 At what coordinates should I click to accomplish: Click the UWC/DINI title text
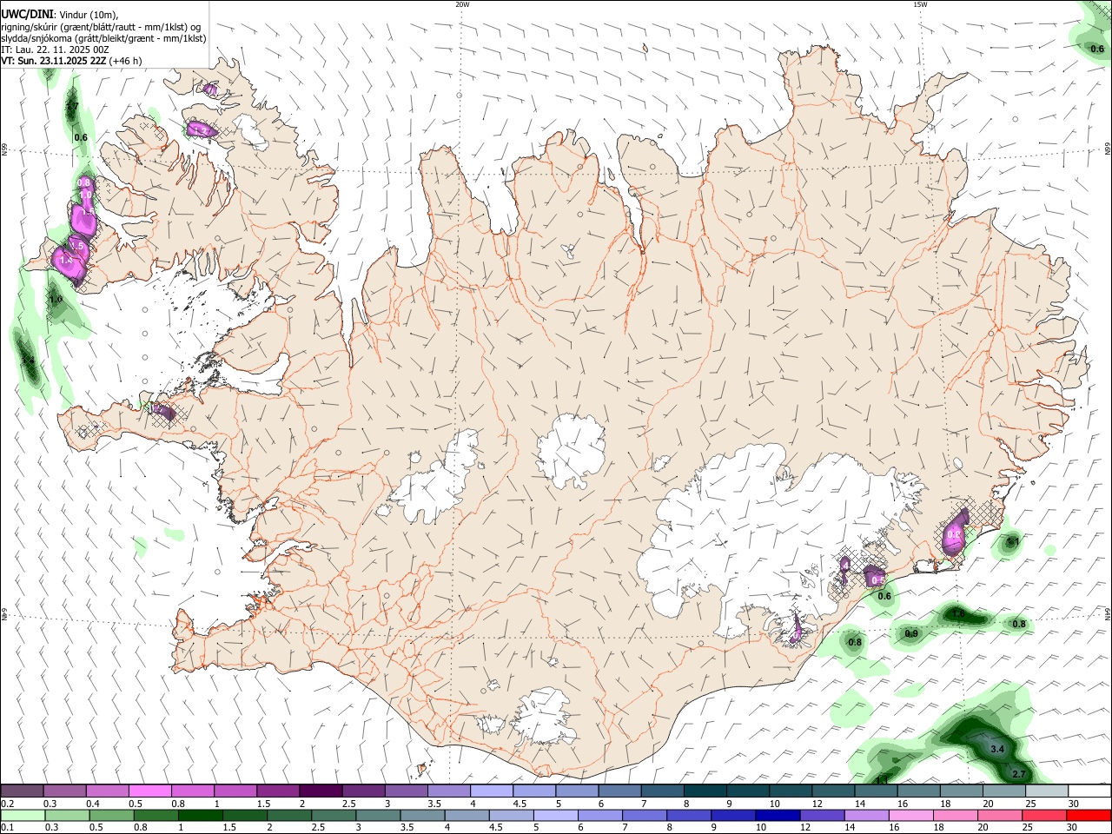click(28, 13)
